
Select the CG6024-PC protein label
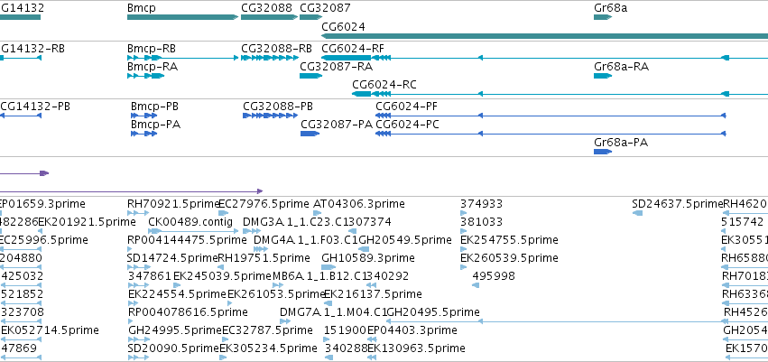408,125
